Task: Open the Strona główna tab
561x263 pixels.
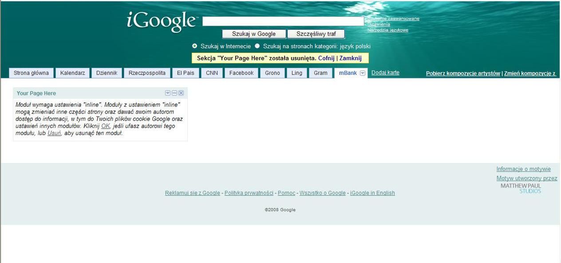Action: pyautogui.click(x=31, y=73)
